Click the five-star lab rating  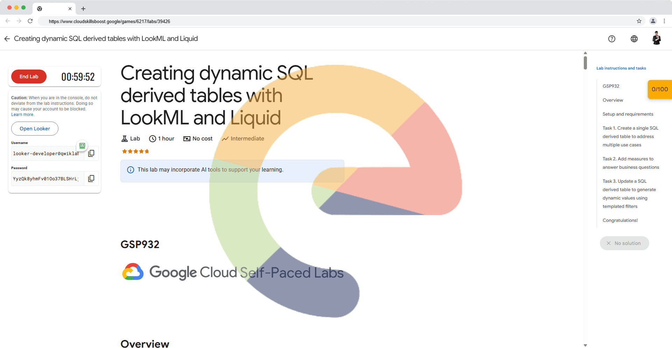tap(135, 151)
